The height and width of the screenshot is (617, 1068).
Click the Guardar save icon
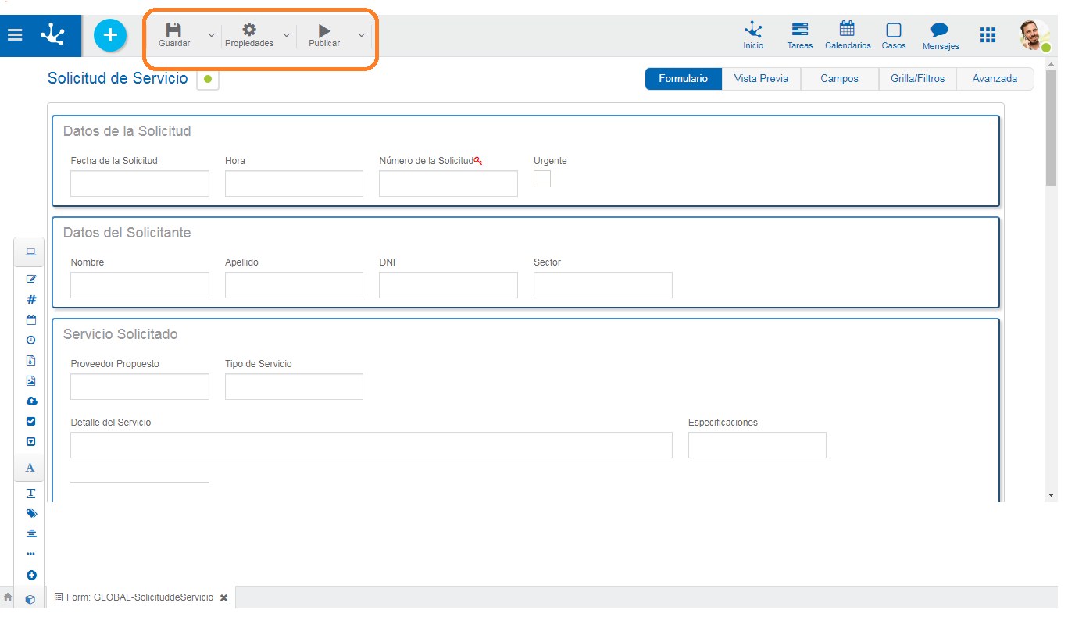[x=174, y=35]
